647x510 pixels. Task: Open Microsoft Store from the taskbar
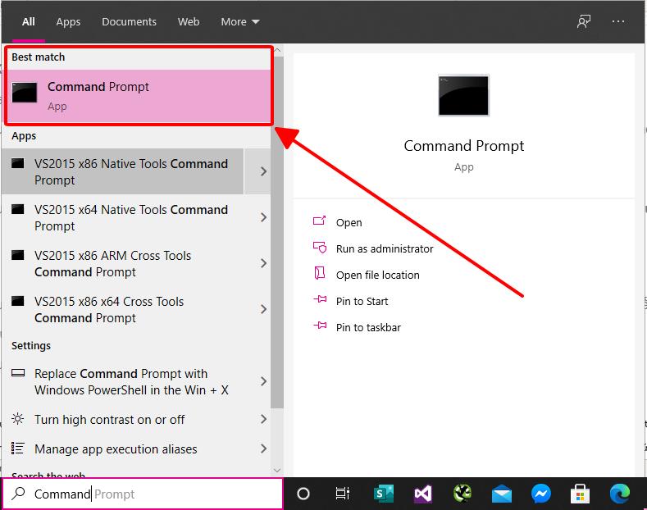[580, 494]
